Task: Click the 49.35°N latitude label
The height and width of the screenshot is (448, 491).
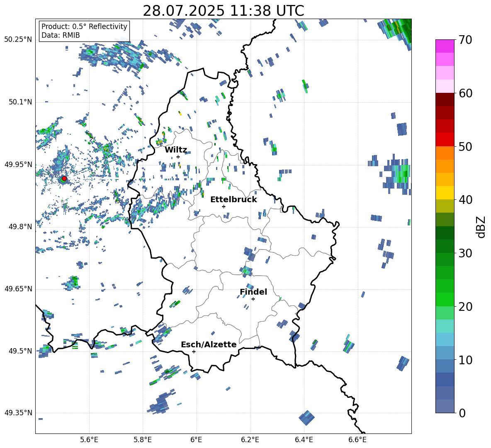Action: [18, 413]
